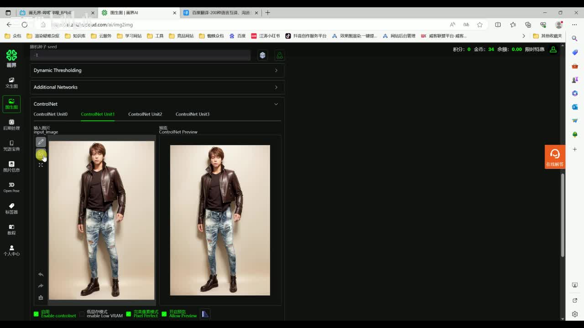This screenshot has height=328, width=584.
Task: Expand the Dynamic Thresholding section
Action: click(157, 70)
